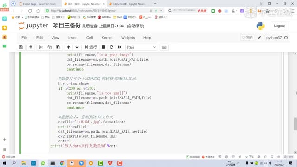Save the notebook with the floppy icon

point(21,47)
